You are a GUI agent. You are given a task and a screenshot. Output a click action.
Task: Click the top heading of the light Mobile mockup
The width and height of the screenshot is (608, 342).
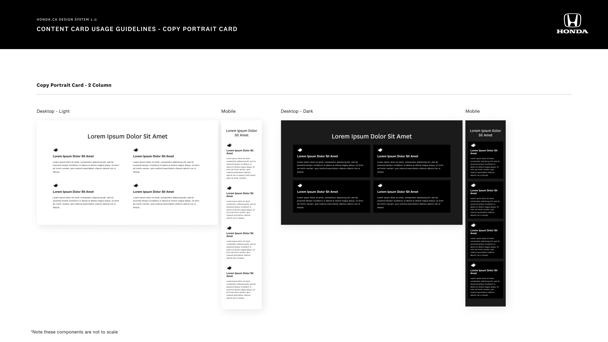point(242,133)
